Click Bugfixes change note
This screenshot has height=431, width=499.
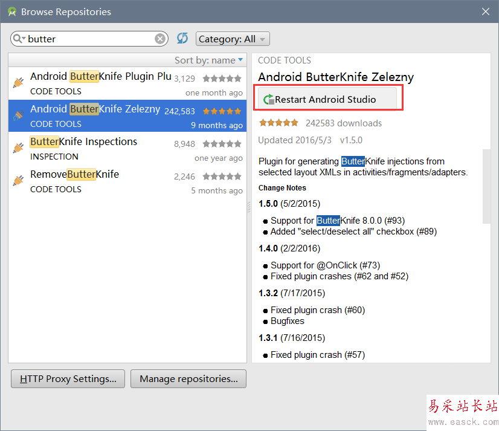click(288, 321)
